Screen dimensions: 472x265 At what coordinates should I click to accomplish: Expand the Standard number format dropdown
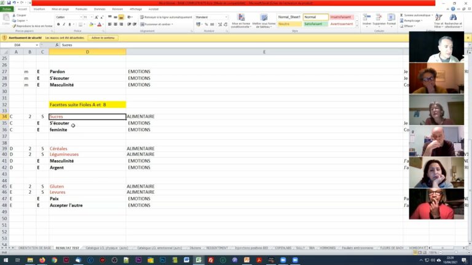click(x=226, y=17)
